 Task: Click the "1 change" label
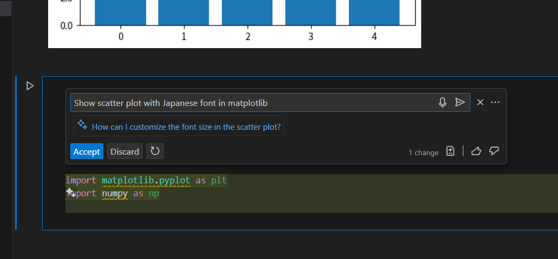point(423,152)
